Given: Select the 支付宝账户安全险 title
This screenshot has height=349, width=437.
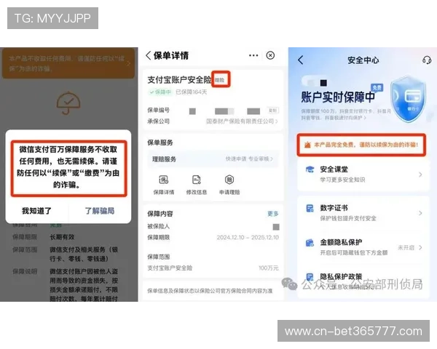Looking at the screenshot, I should click(179, 80).
